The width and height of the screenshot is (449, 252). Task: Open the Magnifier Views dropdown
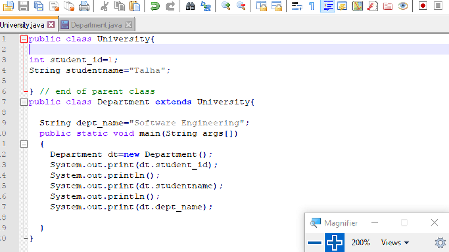tap(395, 243)
